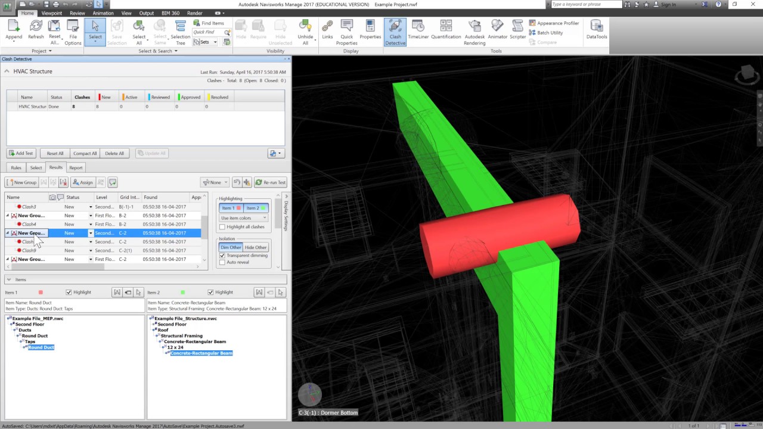
Task: Open the Appearance Profiler
Action: click(554, 23)
